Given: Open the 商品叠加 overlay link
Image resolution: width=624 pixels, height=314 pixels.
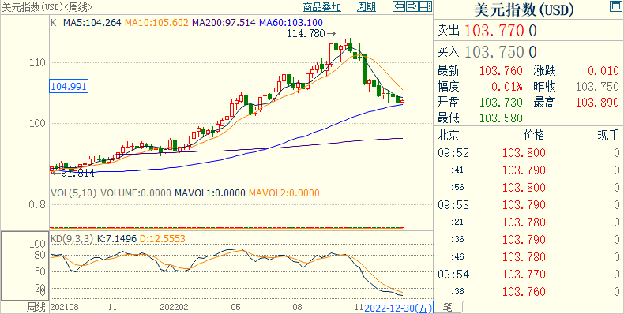Looking at the screenshot, I should click(322, 7).
